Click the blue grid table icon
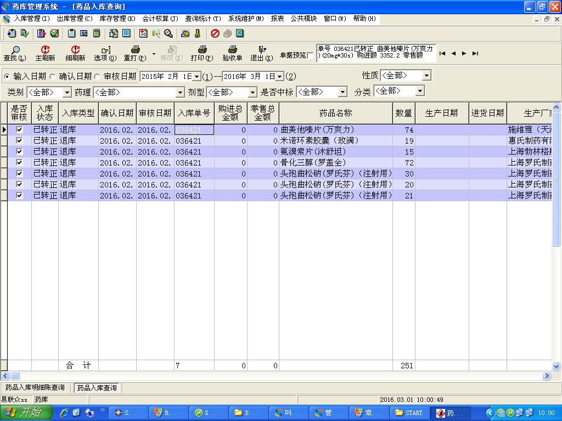 point(126,33)
